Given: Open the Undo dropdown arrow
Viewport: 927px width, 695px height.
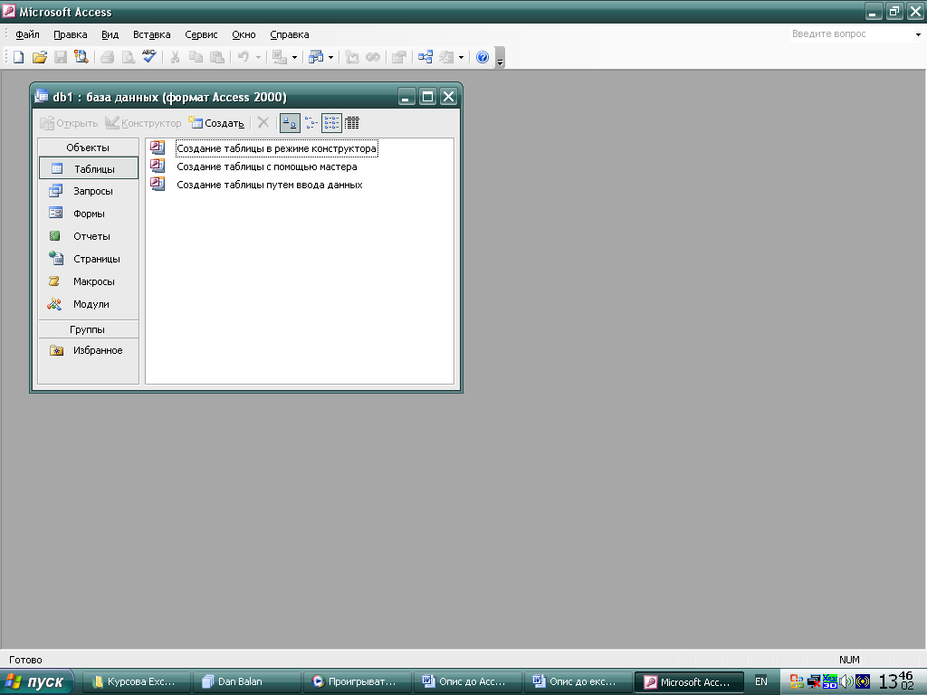Looking at the screenshot, I should click(x=258, y=57).
